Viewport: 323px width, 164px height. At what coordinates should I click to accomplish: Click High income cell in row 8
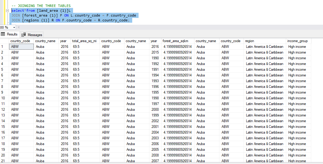299,87
